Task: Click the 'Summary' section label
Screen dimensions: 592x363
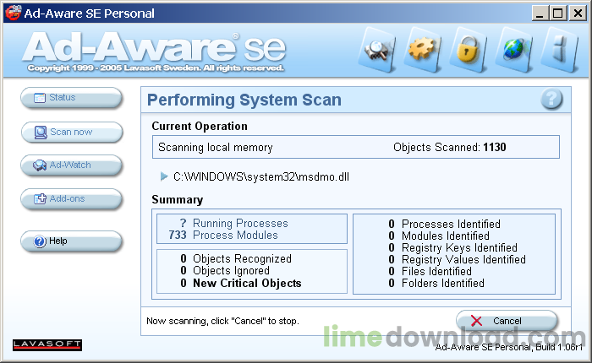Action: coord(178,200)
